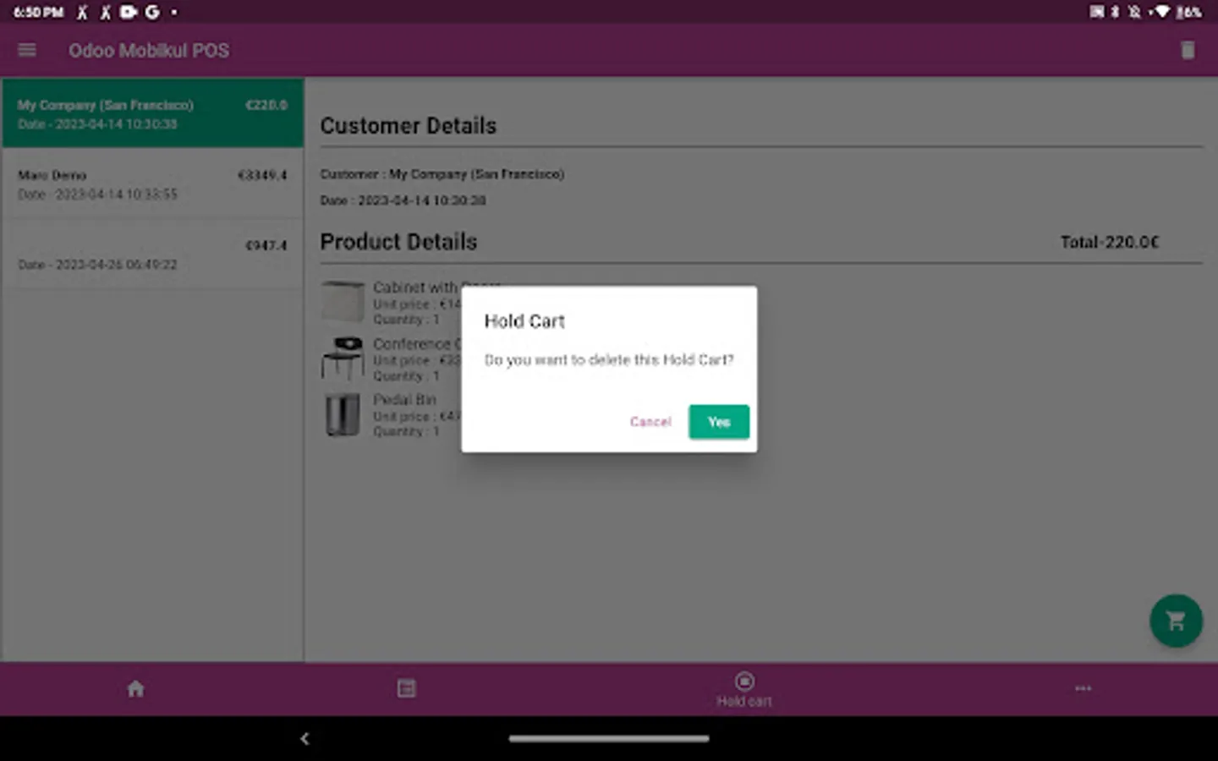Click the Pedal Bin product name
This screenshot has height=761, width=1218.
coord(404,399)
